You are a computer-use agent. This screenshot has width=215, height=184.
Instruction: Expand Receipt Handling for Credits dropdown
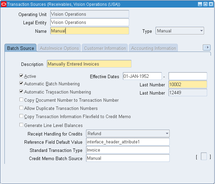167,133
